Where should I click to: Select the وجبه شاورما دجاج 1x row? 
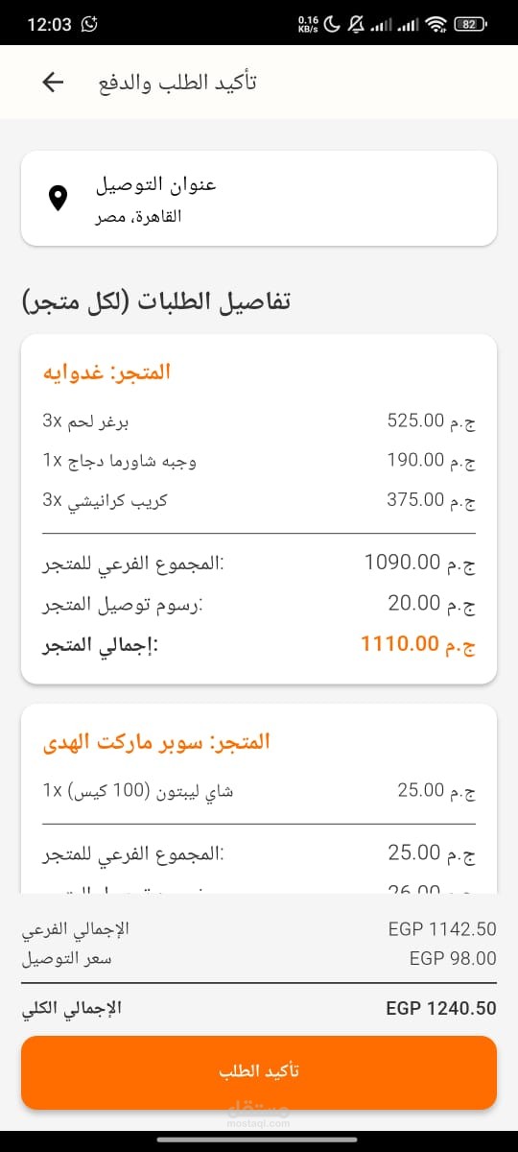259,461
